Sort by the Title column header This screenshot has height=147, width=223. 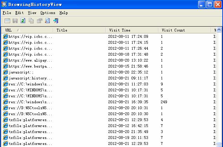coord(80,30)
